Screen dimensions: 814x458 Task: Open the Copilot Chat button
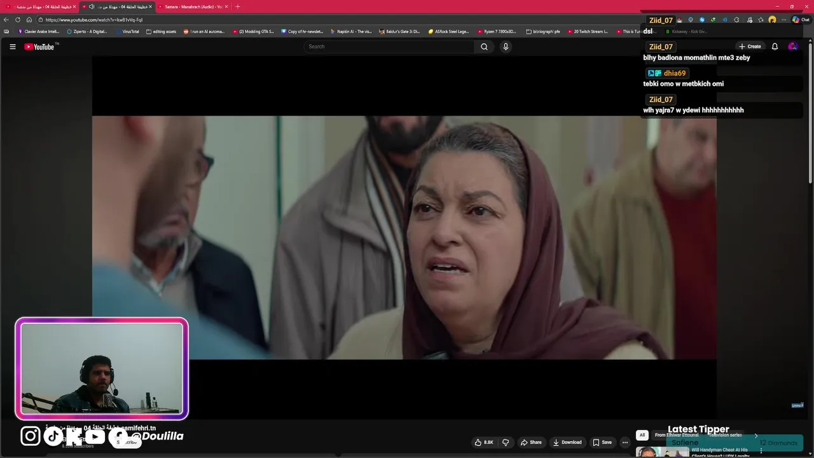pyautogui.click(x=801, y=20)
